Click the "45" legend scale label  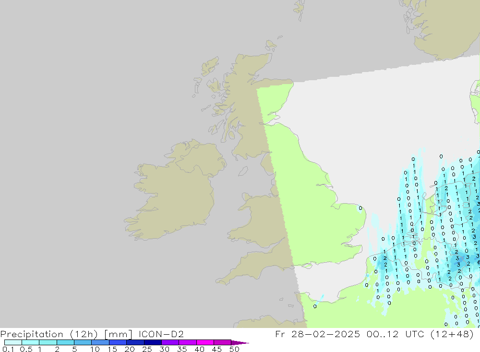(x=217, y=349)
